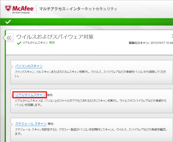Viewport: 173px width, 142px height.
Task: Click the McAfee shield logo
Action: [8, 9]
